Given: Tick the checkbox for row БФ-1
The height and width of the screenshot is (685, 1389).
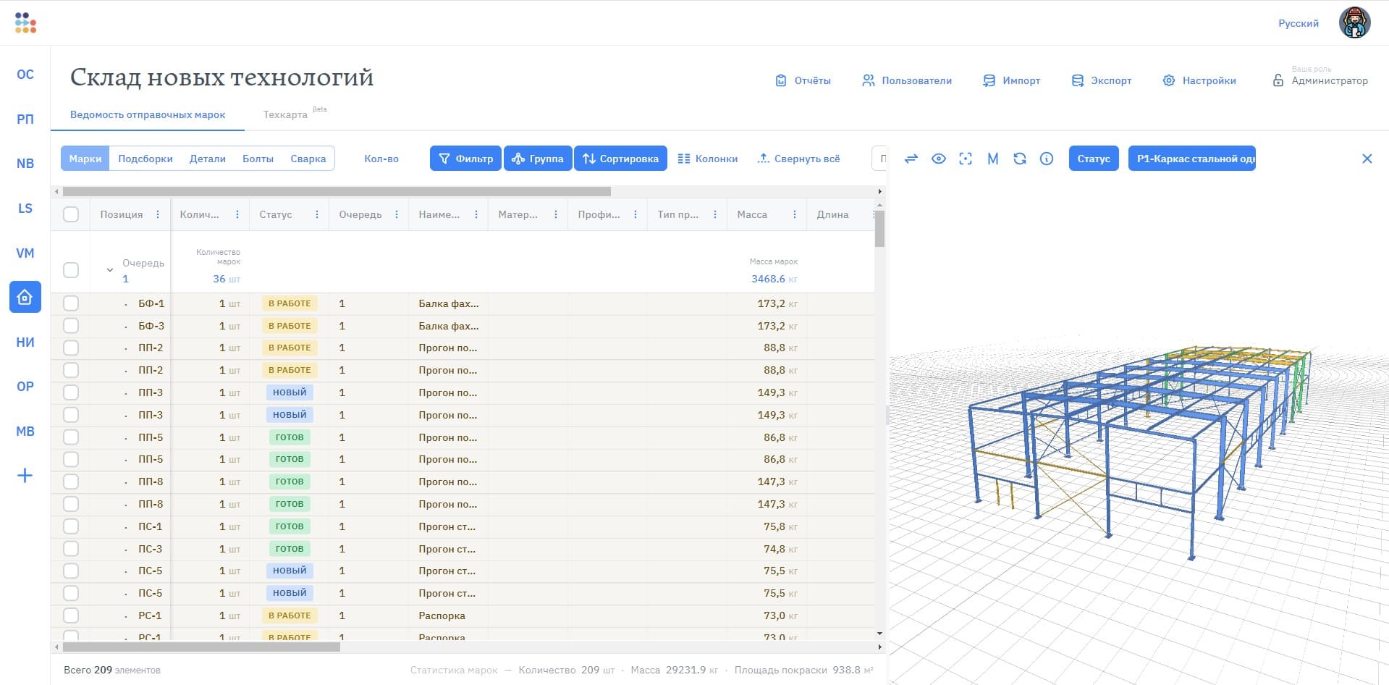Looking at the screenshot, I should tap(71, 303).
